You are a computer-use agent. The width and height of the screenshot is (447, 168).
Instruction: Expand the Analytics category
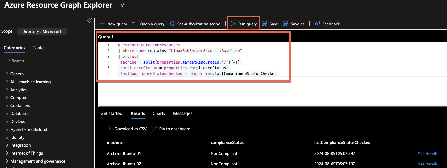7,90
